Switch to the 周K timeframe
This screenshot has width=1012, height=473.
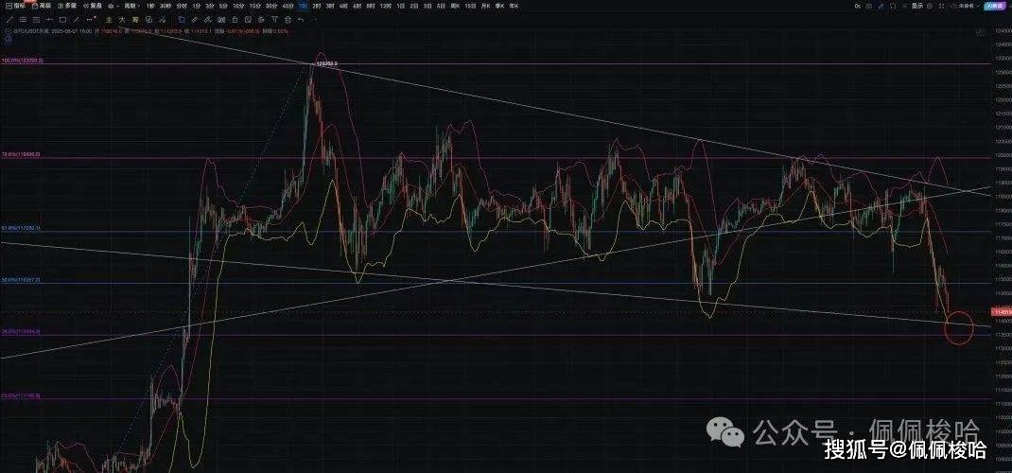(455, 6)
